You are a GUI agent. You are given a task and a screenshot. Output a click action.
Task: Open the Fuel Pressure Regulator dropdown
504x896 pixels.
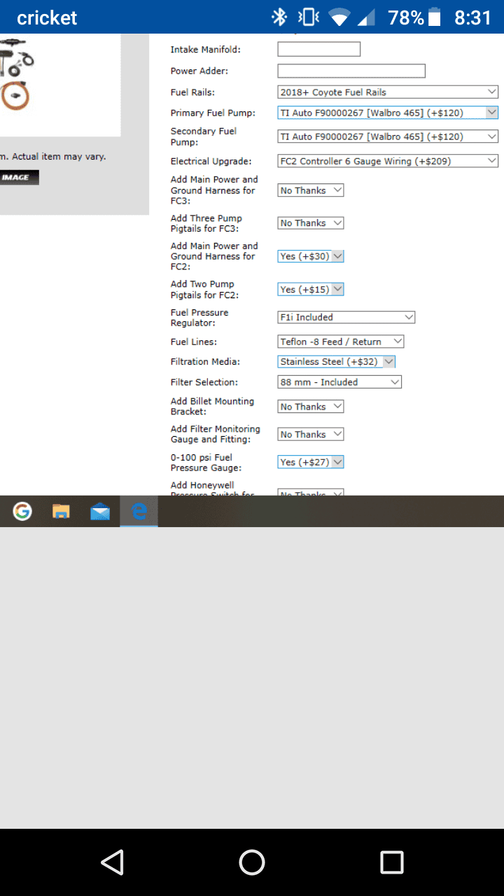point(346,317)
